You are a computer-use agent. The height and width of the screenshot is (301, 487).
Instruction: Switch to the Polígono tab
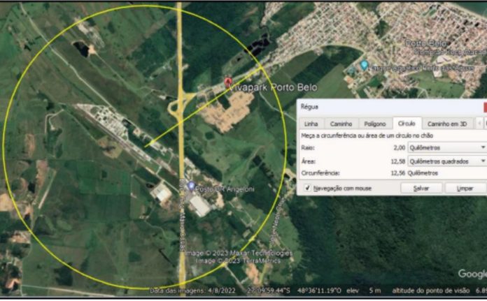click(375, 124)
